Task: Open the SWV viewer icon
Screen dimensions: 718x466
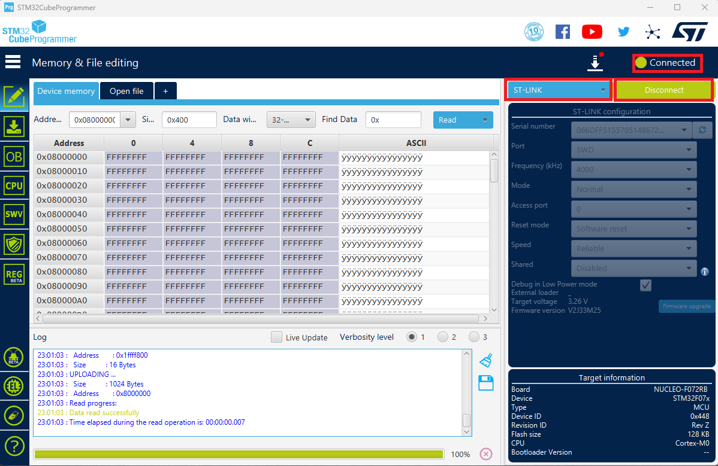Action: (x=14, y=214)
